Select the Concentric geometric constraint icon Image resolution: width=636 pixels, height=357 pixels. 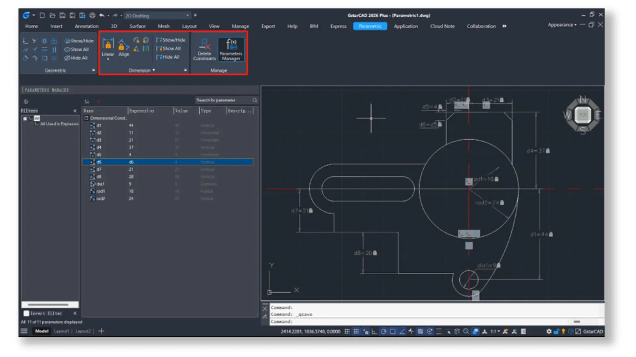click(x=44, y=41)
